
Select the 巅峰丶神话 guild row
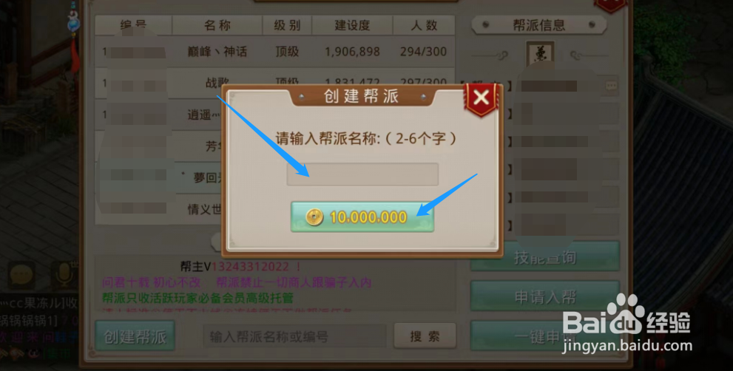pos(275,52)
